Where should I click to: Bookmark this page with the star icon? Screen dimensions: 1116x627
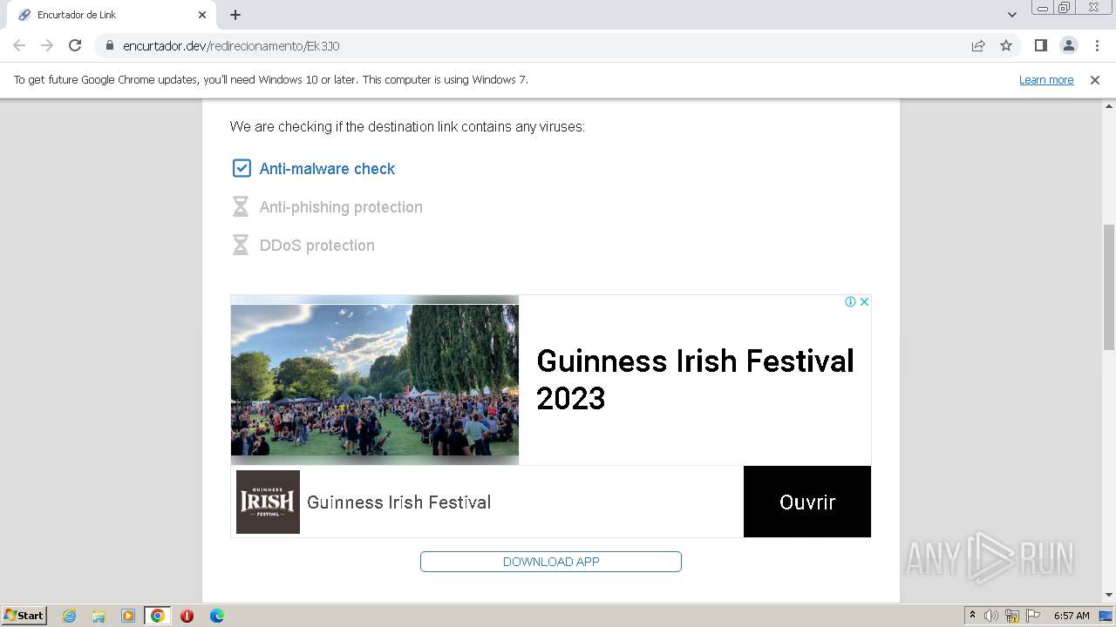tap(1006, 45)
